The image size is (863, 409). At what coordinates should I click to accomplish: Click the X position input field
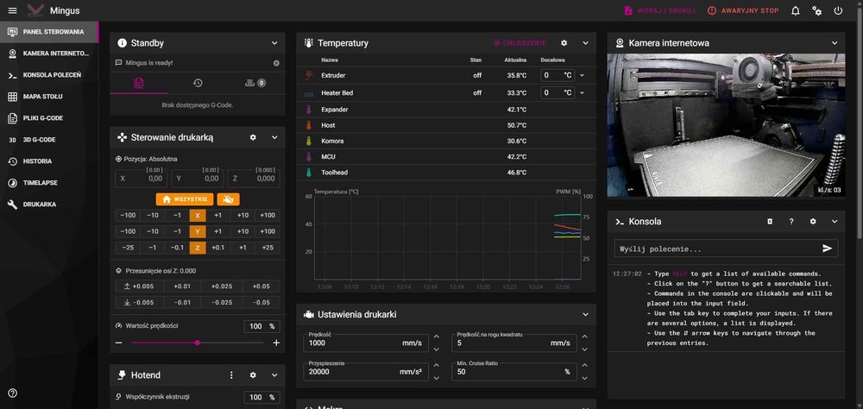pyautogui.click(x=142, y=179)
